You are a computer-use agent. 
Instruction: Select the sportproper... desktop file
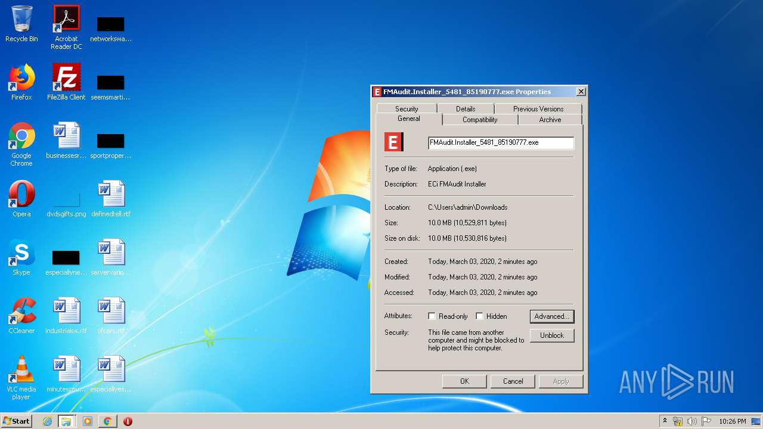[111, 145]
